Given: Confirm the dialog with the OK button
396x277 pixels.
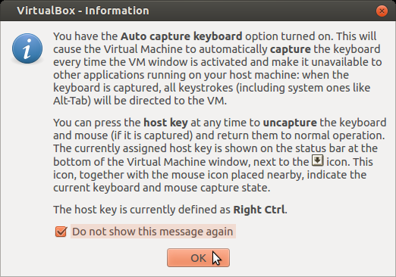Looking at the screenshot, I should pos(198,257).
